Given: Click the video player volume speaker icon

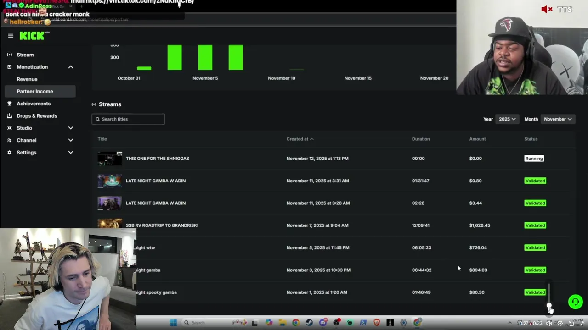Looking at the screenshot, I should pyautogui.click(x=549, y=323).
